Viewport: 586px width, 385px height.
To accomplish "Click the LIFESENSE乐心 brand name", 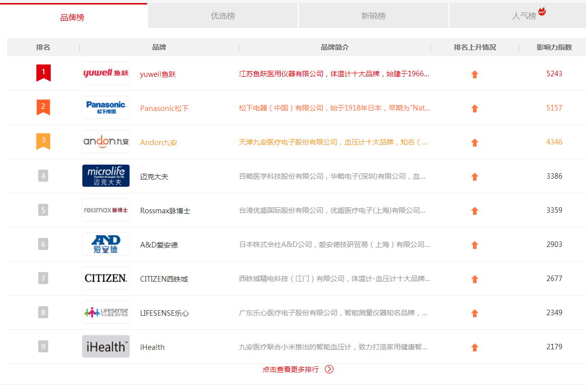I will [x=164, y=313].
